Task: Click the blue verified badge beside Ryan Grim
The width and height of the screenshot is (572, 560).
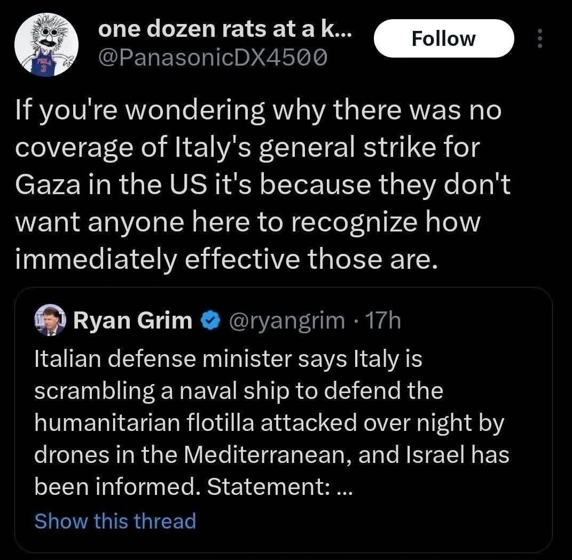Action: 208,321
